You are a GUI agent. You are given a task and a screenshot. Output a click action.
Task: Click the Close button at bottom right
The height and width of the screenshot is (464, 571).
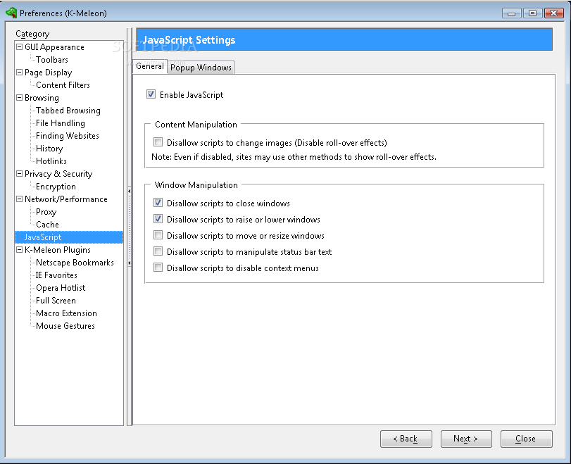tap(526, 439)
